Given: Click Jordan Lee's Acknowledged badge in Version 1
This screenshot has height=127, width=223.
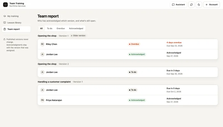Looking at the screenshot, I should click(x=137, y=54).
